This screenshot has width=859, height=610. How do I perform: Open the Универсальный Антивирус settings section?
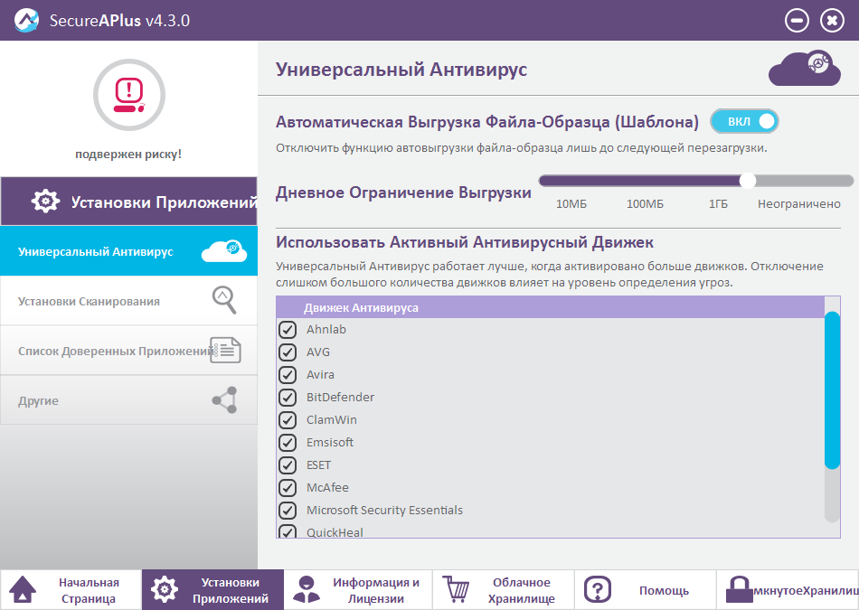pyautogui.click(x=128, y=251)
